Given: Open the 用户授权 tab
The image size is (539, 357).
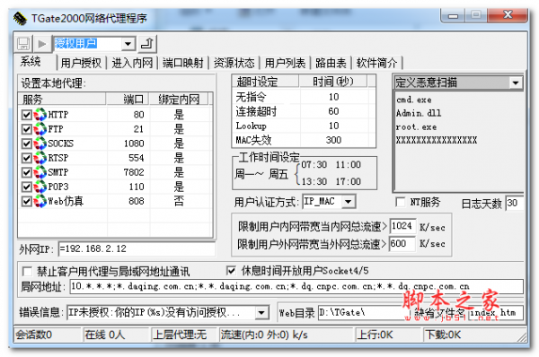Looking at the screenshot, I should tap(81, 63).
